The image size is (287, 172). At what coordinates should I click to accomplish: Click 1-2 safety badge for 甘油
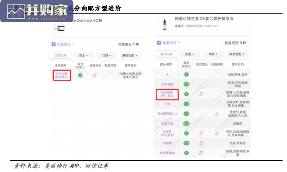click(x=186, y=104)
